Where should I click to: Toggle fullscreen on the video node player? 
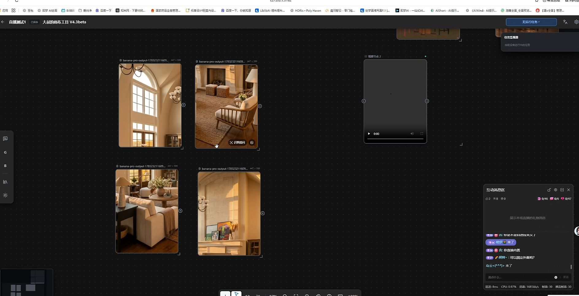[422, 134]
